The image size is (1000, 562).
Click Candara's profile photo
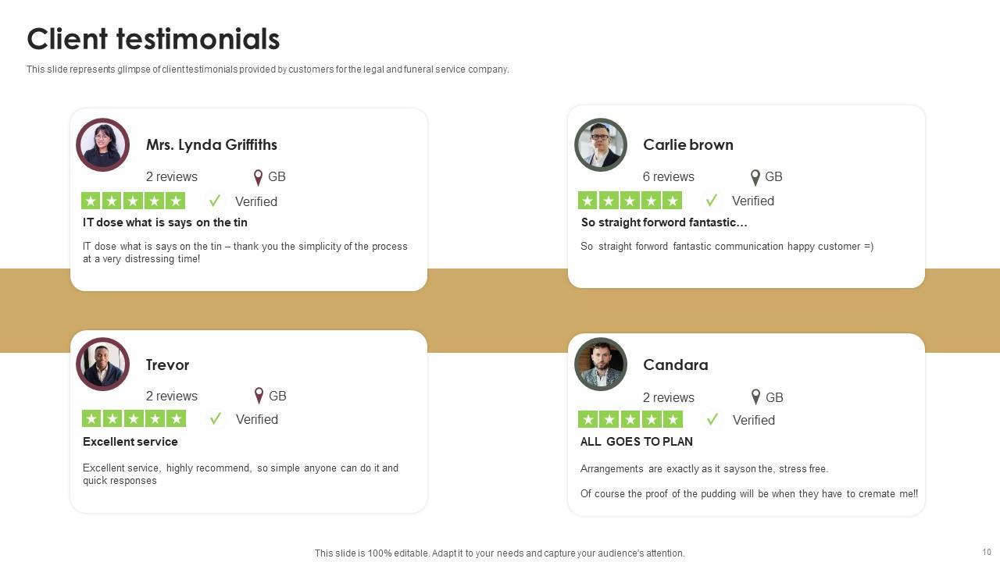[x=601, y=365]
